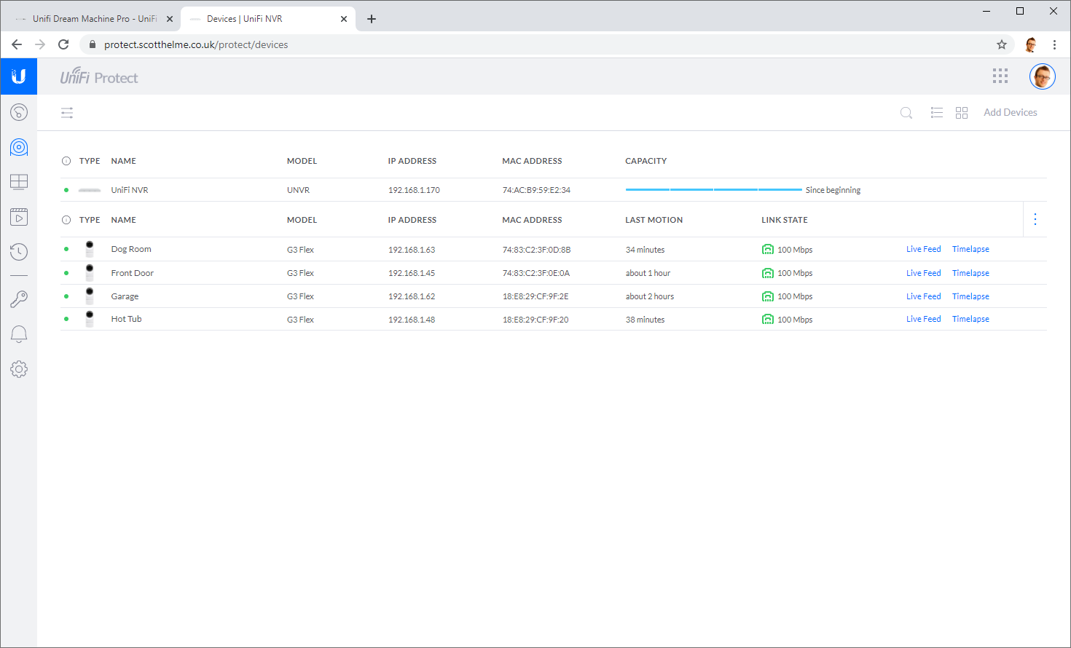Click the NVR storage capacity bar
This screenshot has height=648, width=1071.
pyautogui.click(x=713, y=190)
